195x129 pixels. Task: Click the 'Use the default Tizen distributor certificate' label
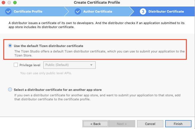pos(49,46)
